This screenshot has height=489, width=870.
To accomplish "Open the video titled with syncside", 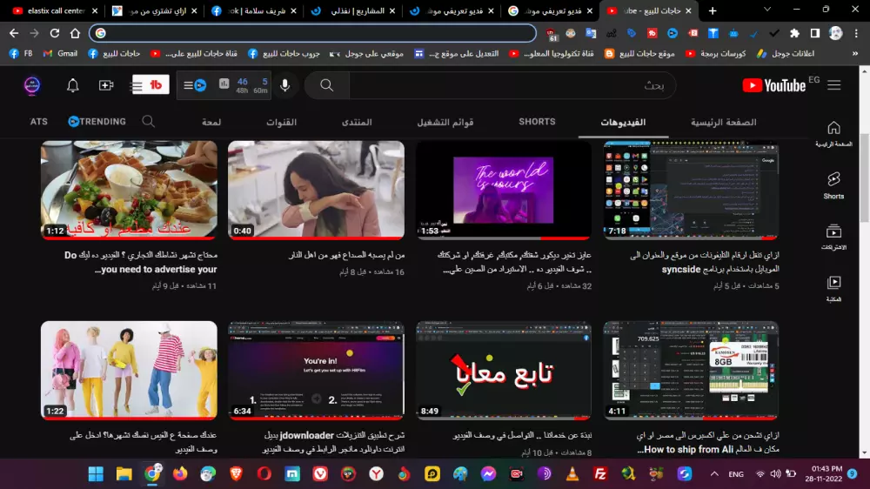I will pos(705,262).
